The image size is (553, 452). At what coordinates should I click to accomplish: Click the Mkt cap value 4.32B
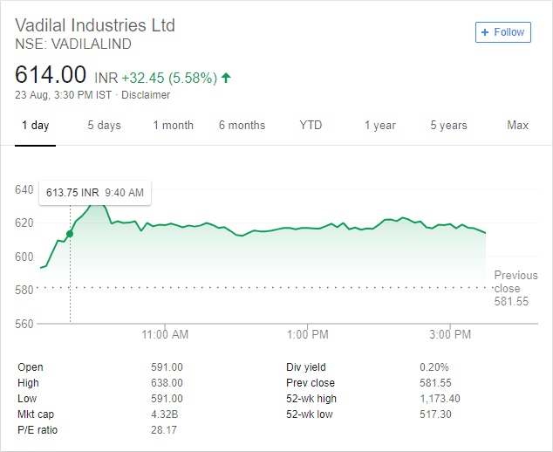164,414
